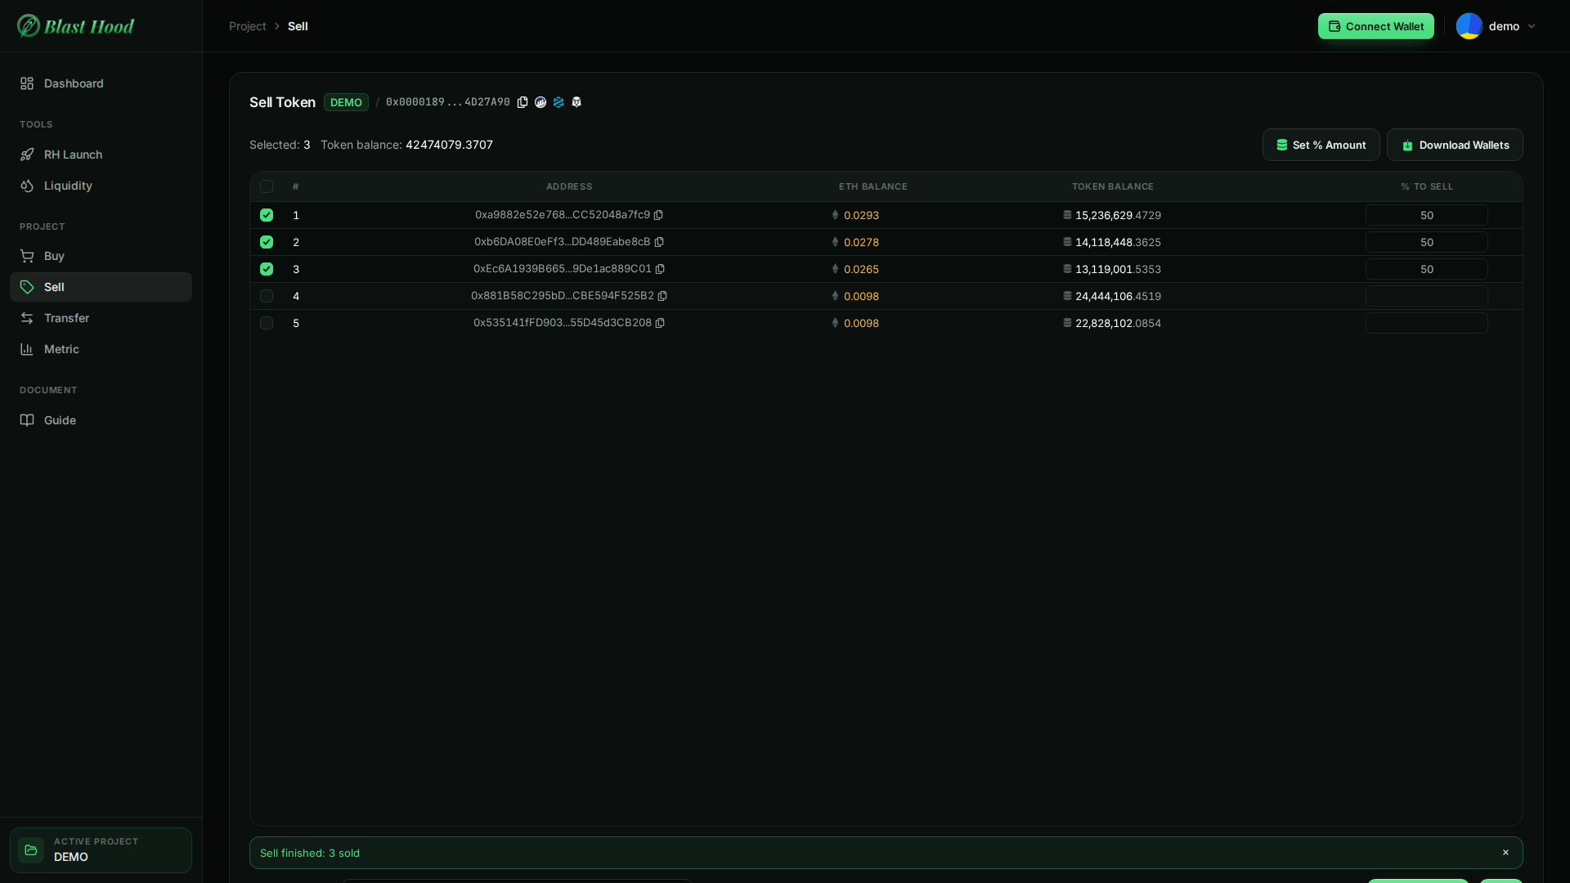The width and height of the screenshot is (1570, 883).
Task: Open token on DexTools icon
Action: pyautogui.click(x=558, y=102)
